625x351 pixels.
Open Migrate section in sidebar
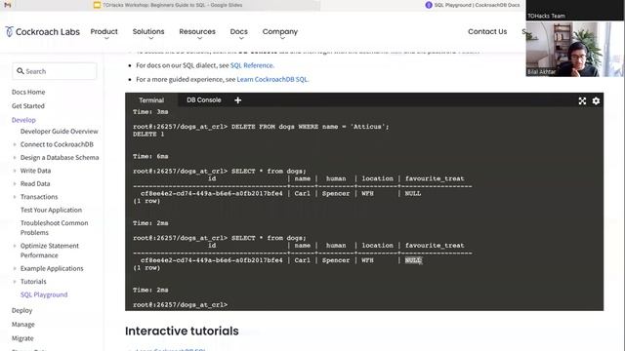coord(22,338)
